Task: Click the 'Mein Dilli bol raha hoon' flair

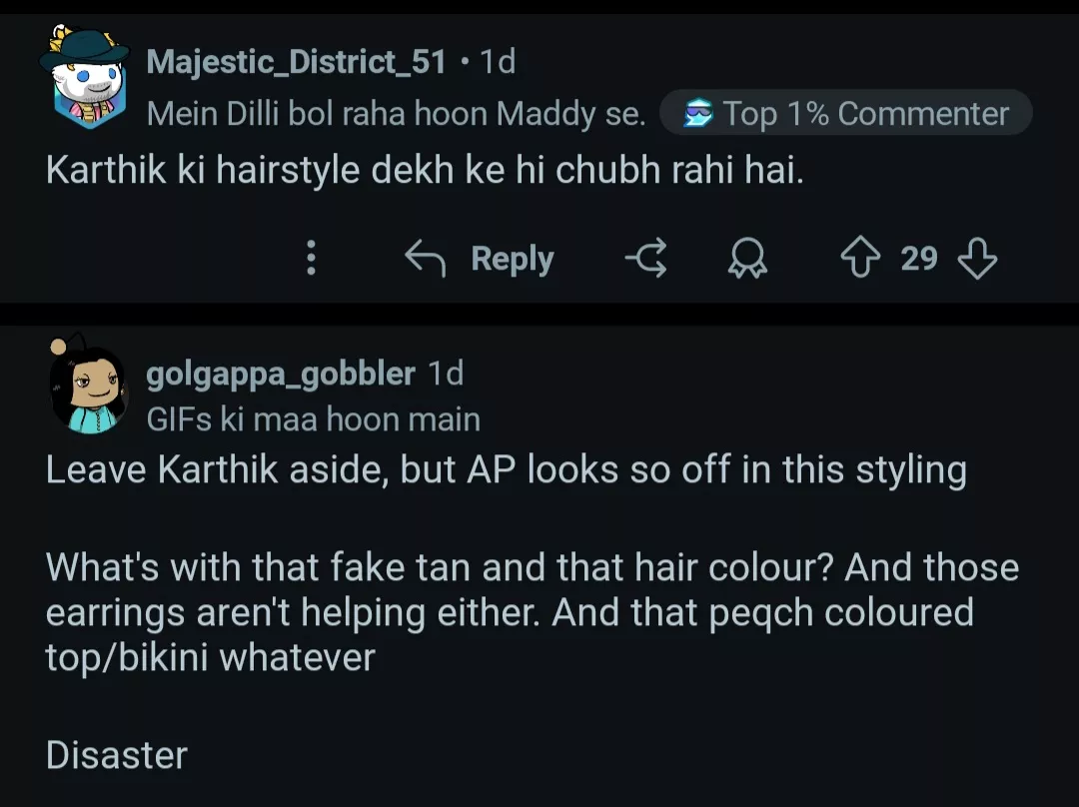Action: tap(396, 114)
